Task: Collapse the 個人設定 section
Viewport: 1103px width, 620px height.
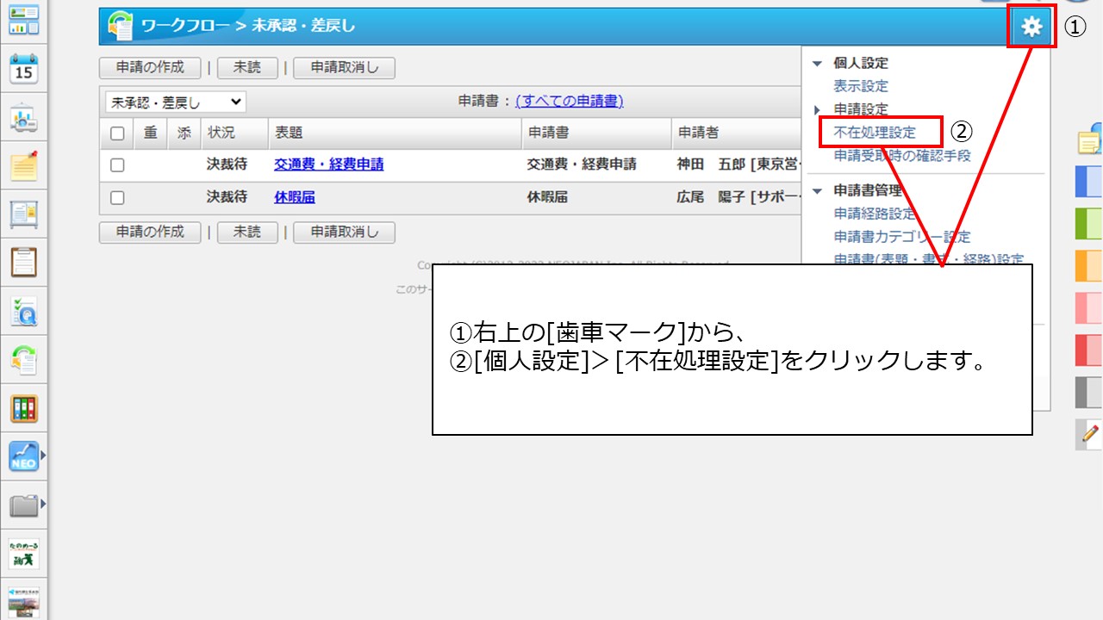Action: (818, 64)
